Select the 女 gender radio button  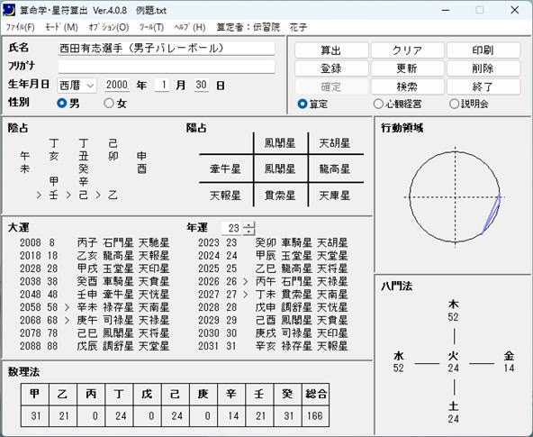coord(109,103)
